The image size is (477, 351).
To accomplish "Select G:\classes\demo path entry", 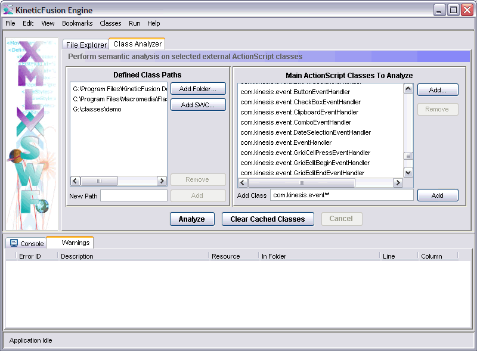I will pyautogui.click(x=119, y=109).
